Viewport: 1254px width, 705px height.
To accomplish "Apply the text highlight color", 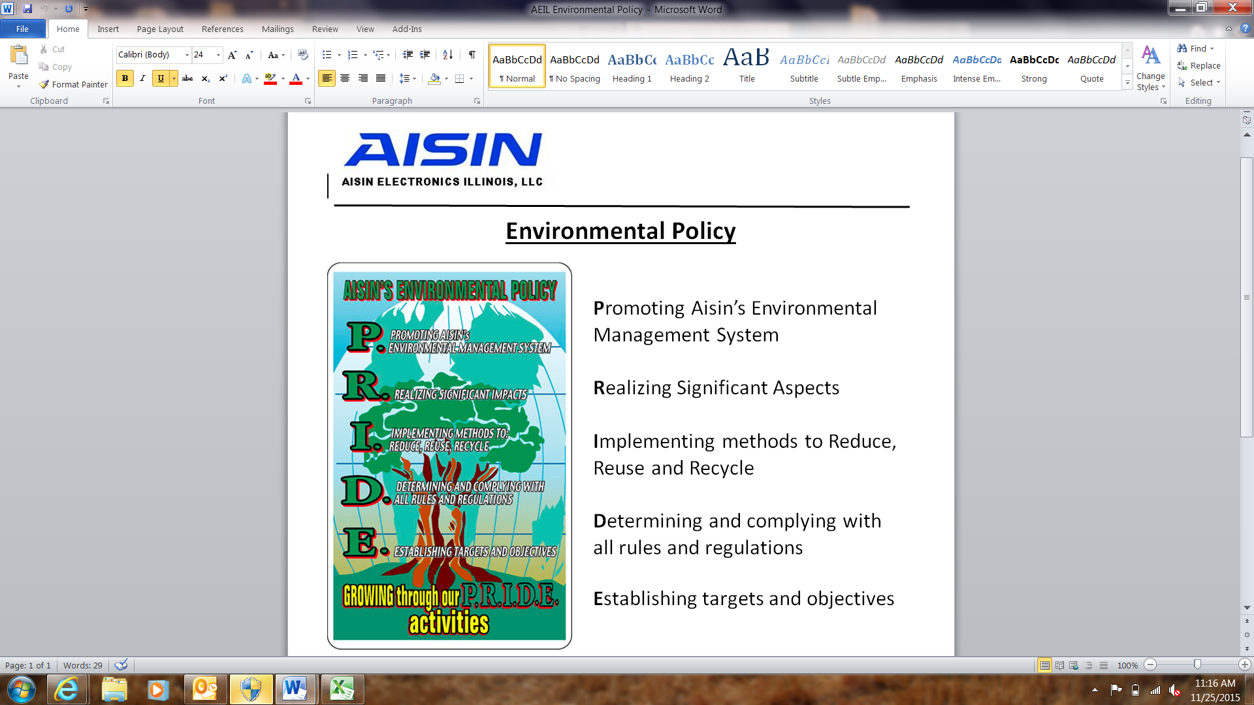I will tap(270, 78).
